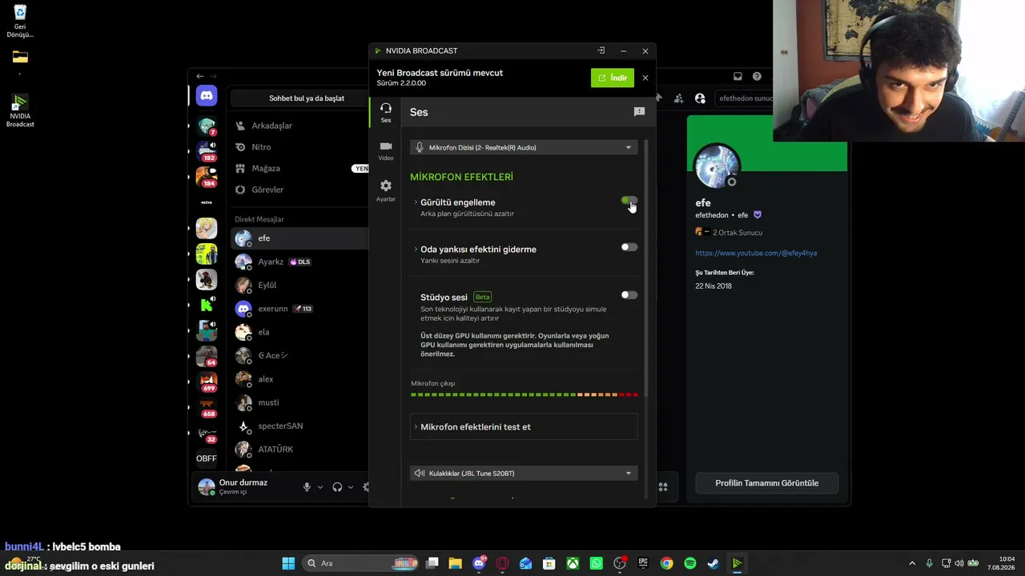Image resolution: width=1025 pixels, height=576 pixels.
Task: Click the NVIDIA Broadcast panel scrollbar
Action: 646,268
